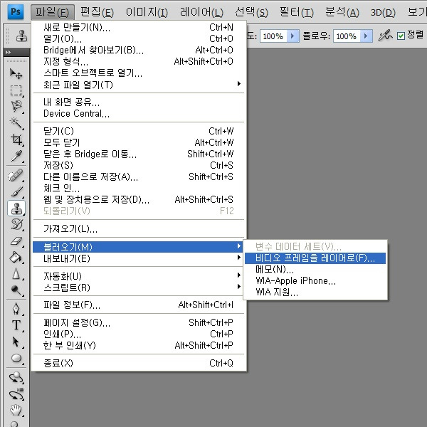This screenshot has width=427, height=427.
Task: Open the 이미지(I) menu
Action: point(147,12)
